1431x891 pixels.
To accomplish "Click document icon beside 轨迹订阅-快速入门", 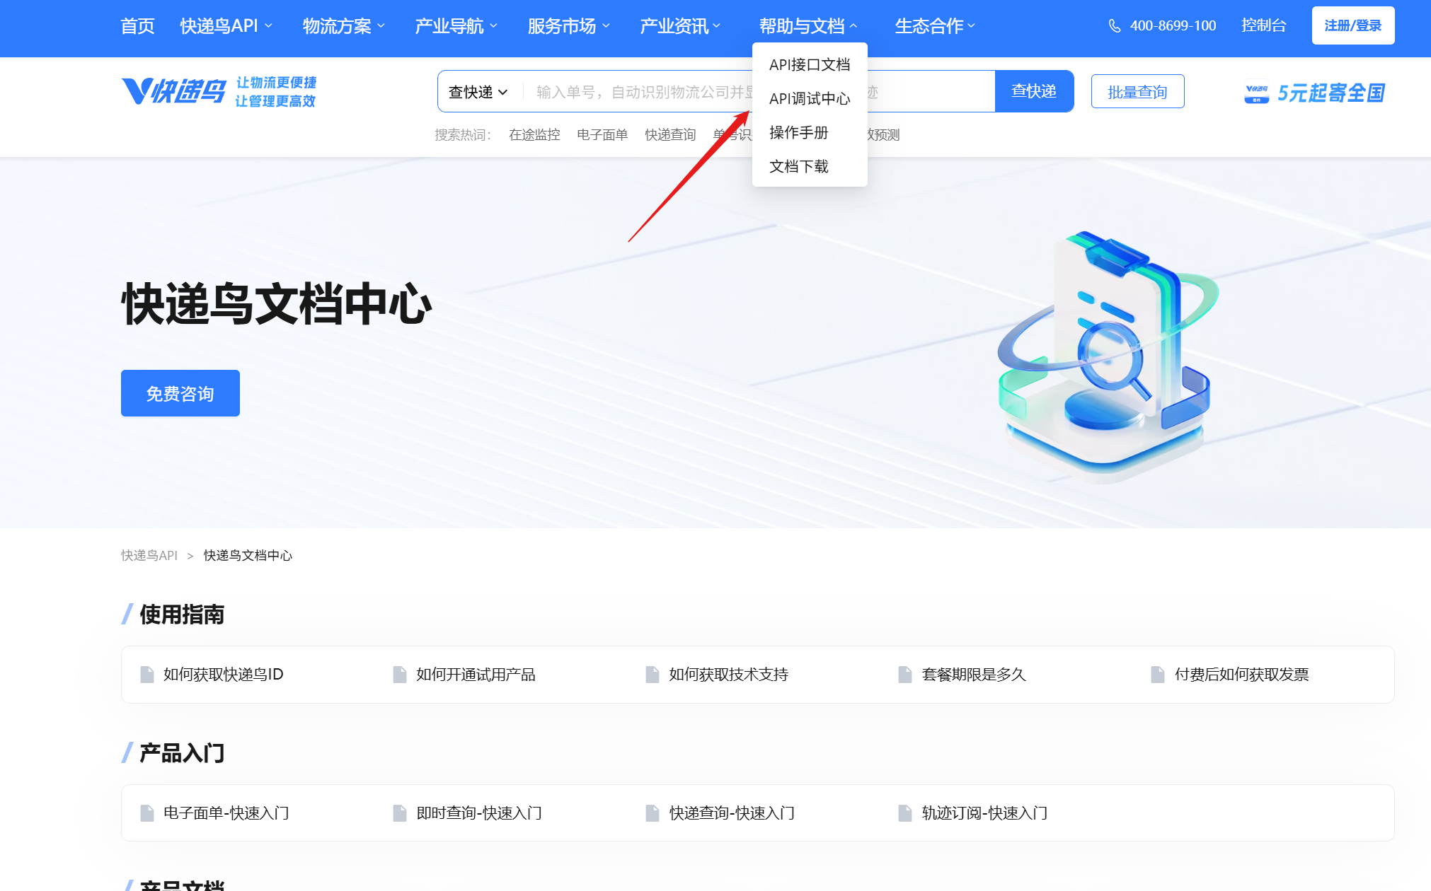I will [905, 813].
